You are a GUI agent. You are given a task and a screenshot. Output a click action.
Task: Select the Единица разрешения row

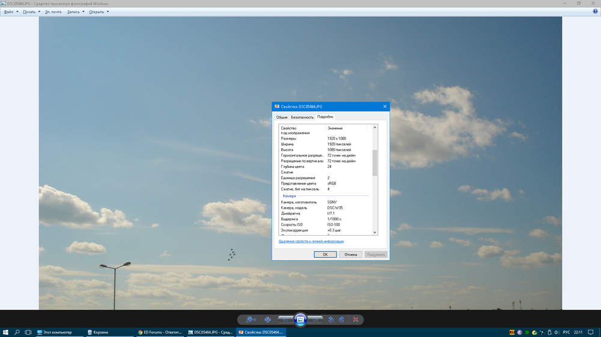325,178
